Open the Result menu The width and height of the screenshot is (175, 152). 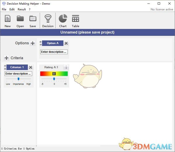(22, 9)
